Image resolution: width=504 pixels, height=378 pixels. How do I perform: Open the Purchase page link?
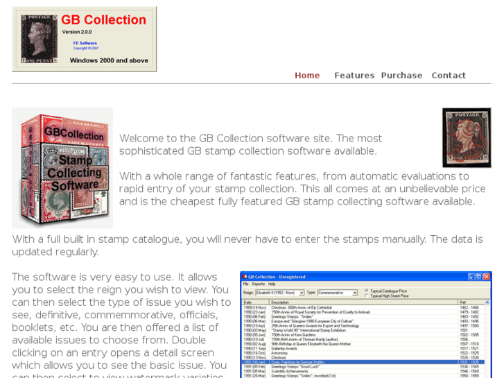(402, 76)
